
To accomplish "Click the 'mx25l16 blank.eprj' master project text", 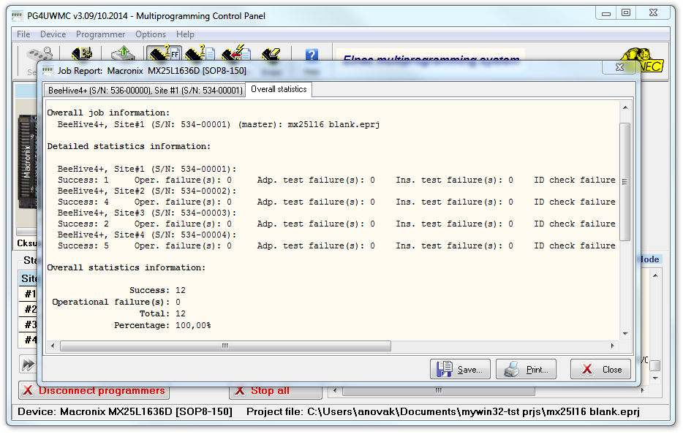I will (x=333, y=124).
